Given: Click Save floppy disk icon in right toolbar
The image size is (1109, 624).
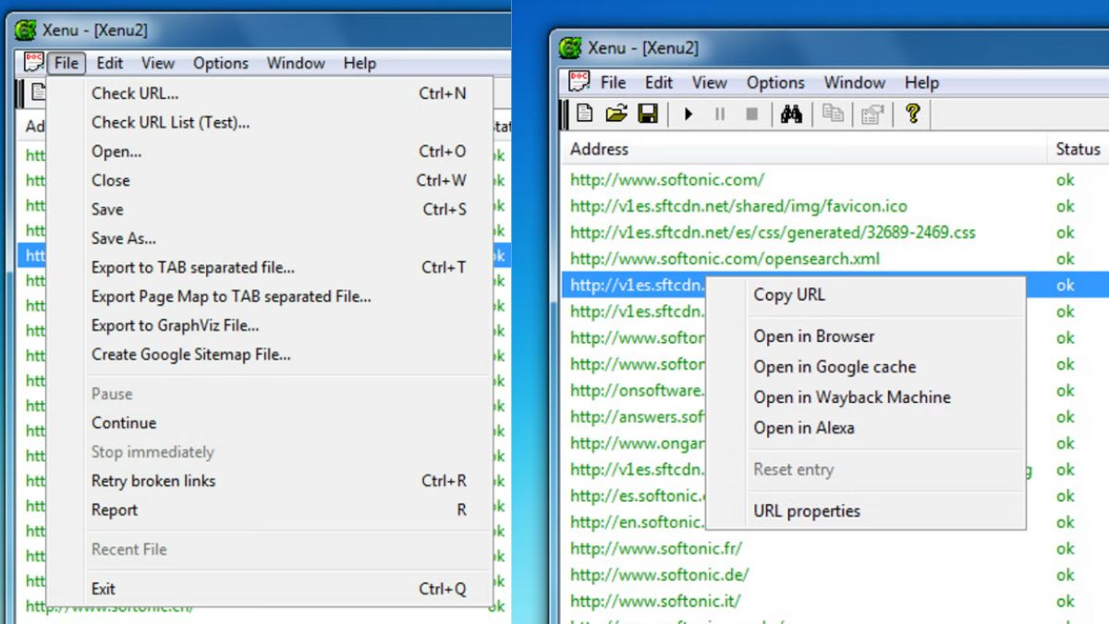Looking at the screenshot, I should [648, 114].
